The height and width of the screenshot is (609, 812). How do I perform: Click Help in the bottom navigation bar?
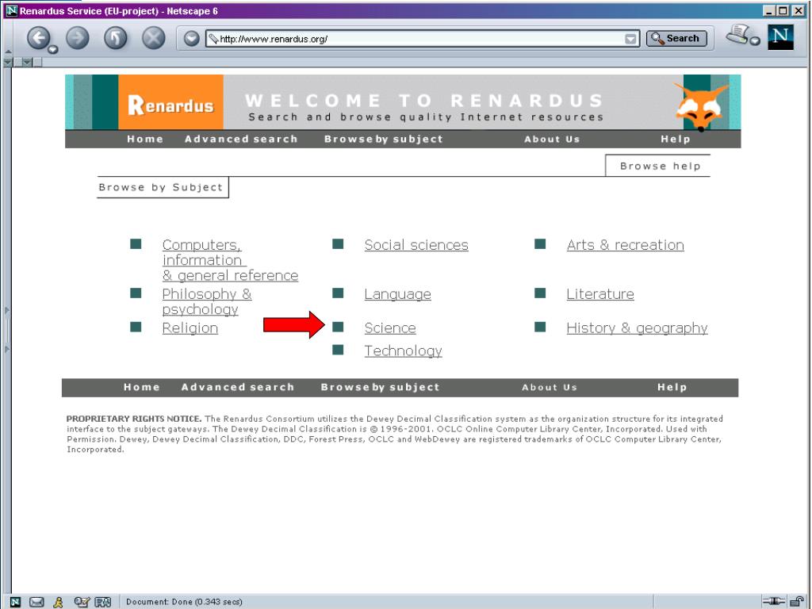click(672, 387)
